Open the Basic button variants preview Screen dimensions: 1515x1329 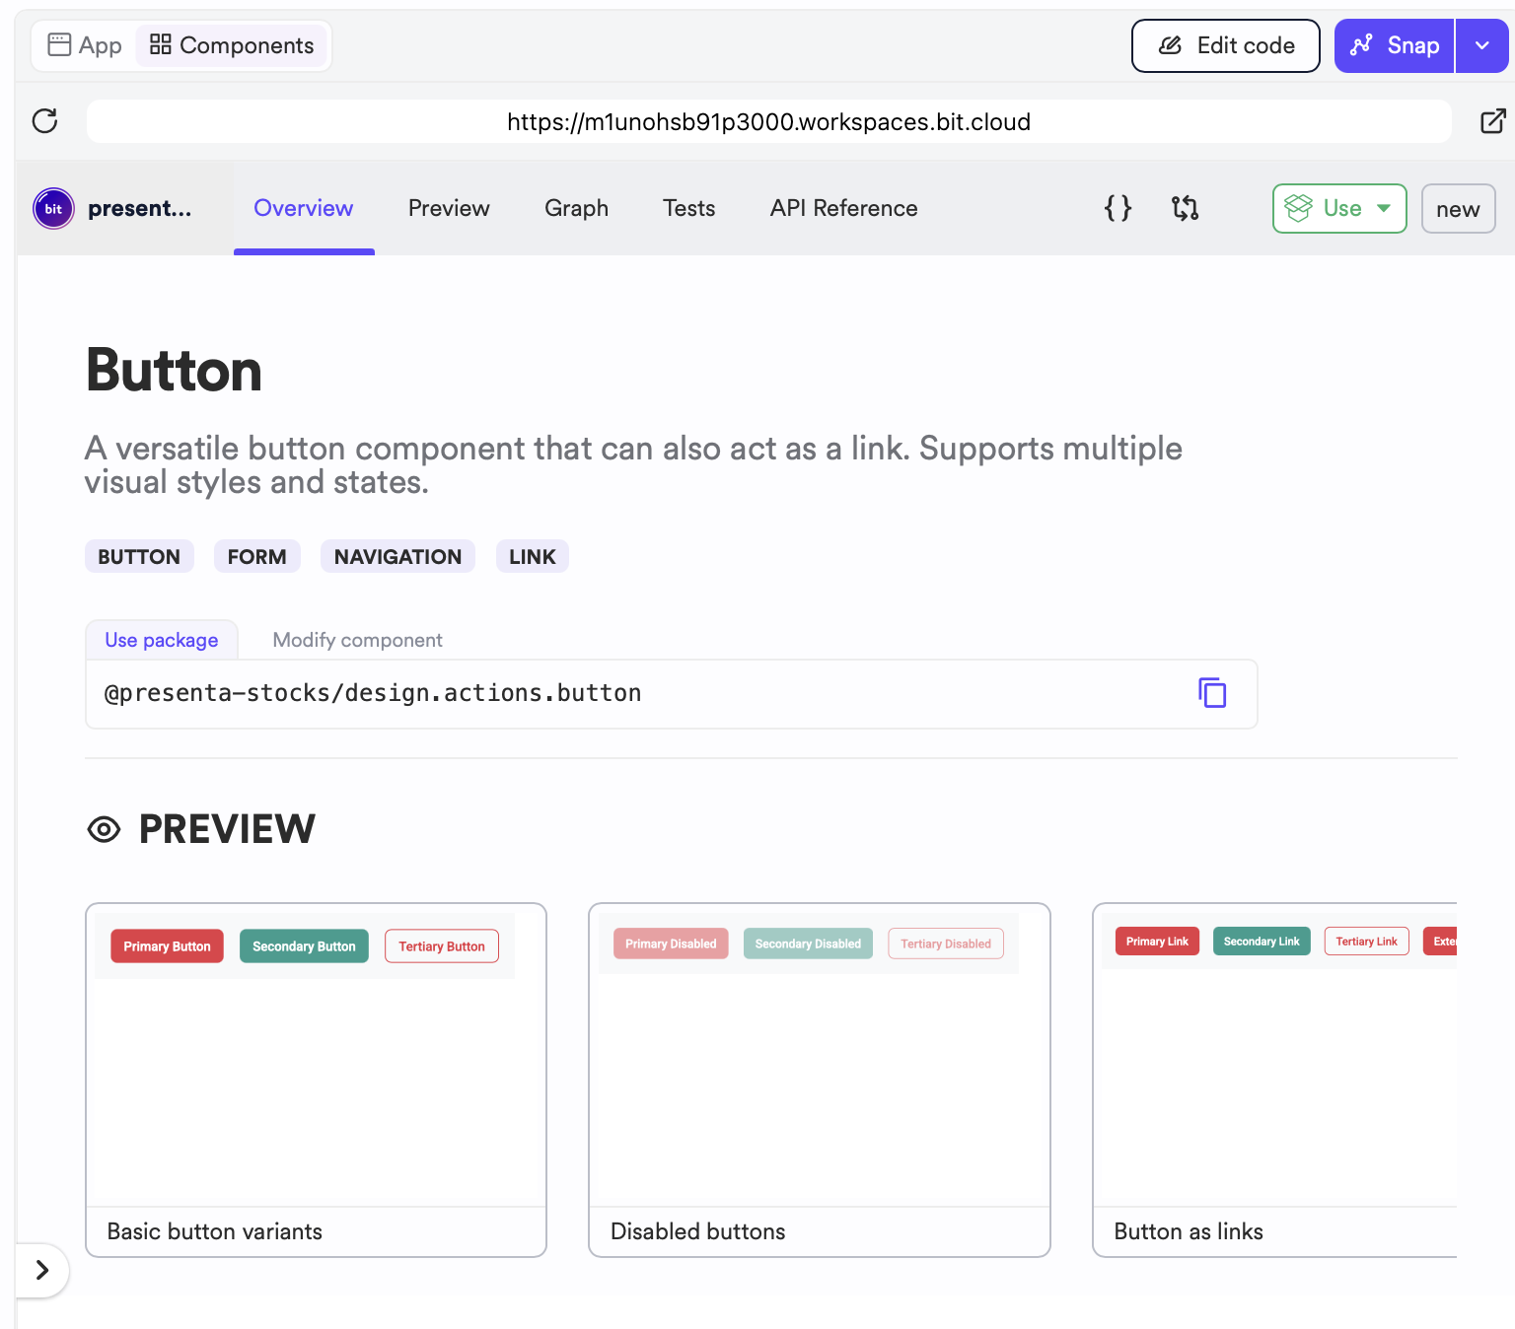(x=316, y=1080)
